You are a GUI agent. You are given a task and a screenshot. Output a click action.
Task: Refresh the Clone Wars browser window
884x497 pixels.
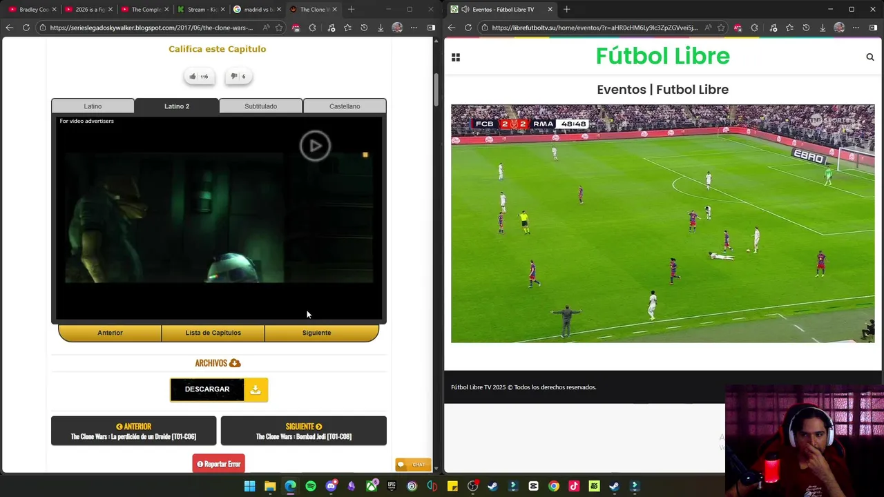(x=26, y=28)
